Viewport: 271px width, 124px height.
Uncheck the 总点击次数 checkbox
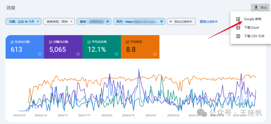point(12,42)
